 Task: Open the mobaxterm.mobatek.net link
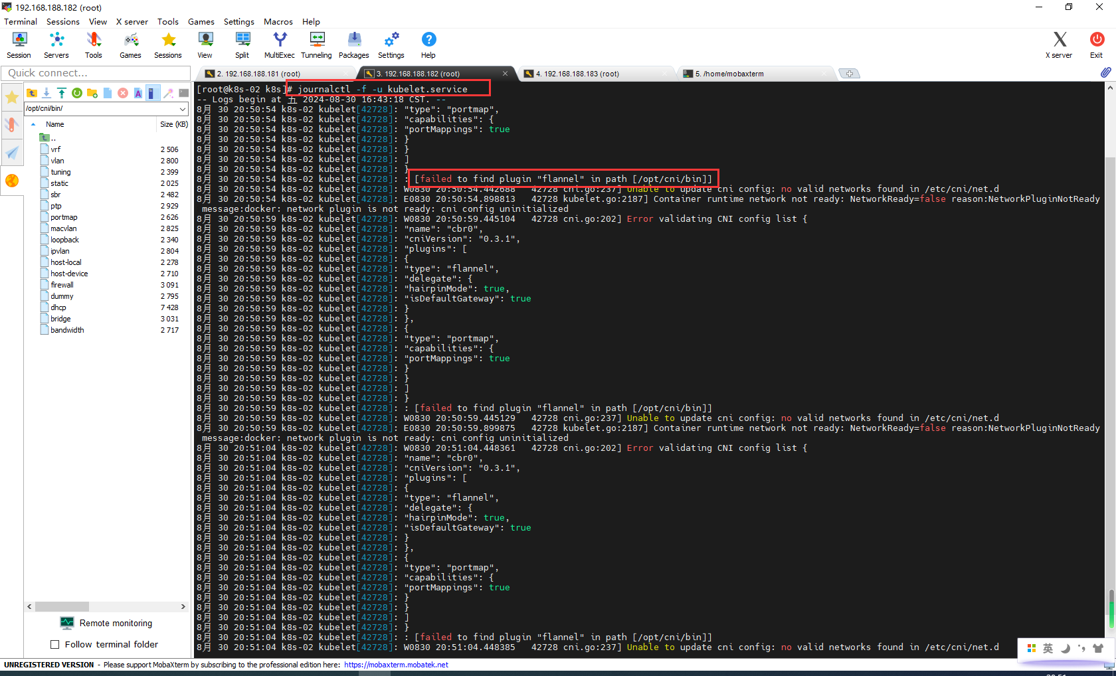click(396, 665)
